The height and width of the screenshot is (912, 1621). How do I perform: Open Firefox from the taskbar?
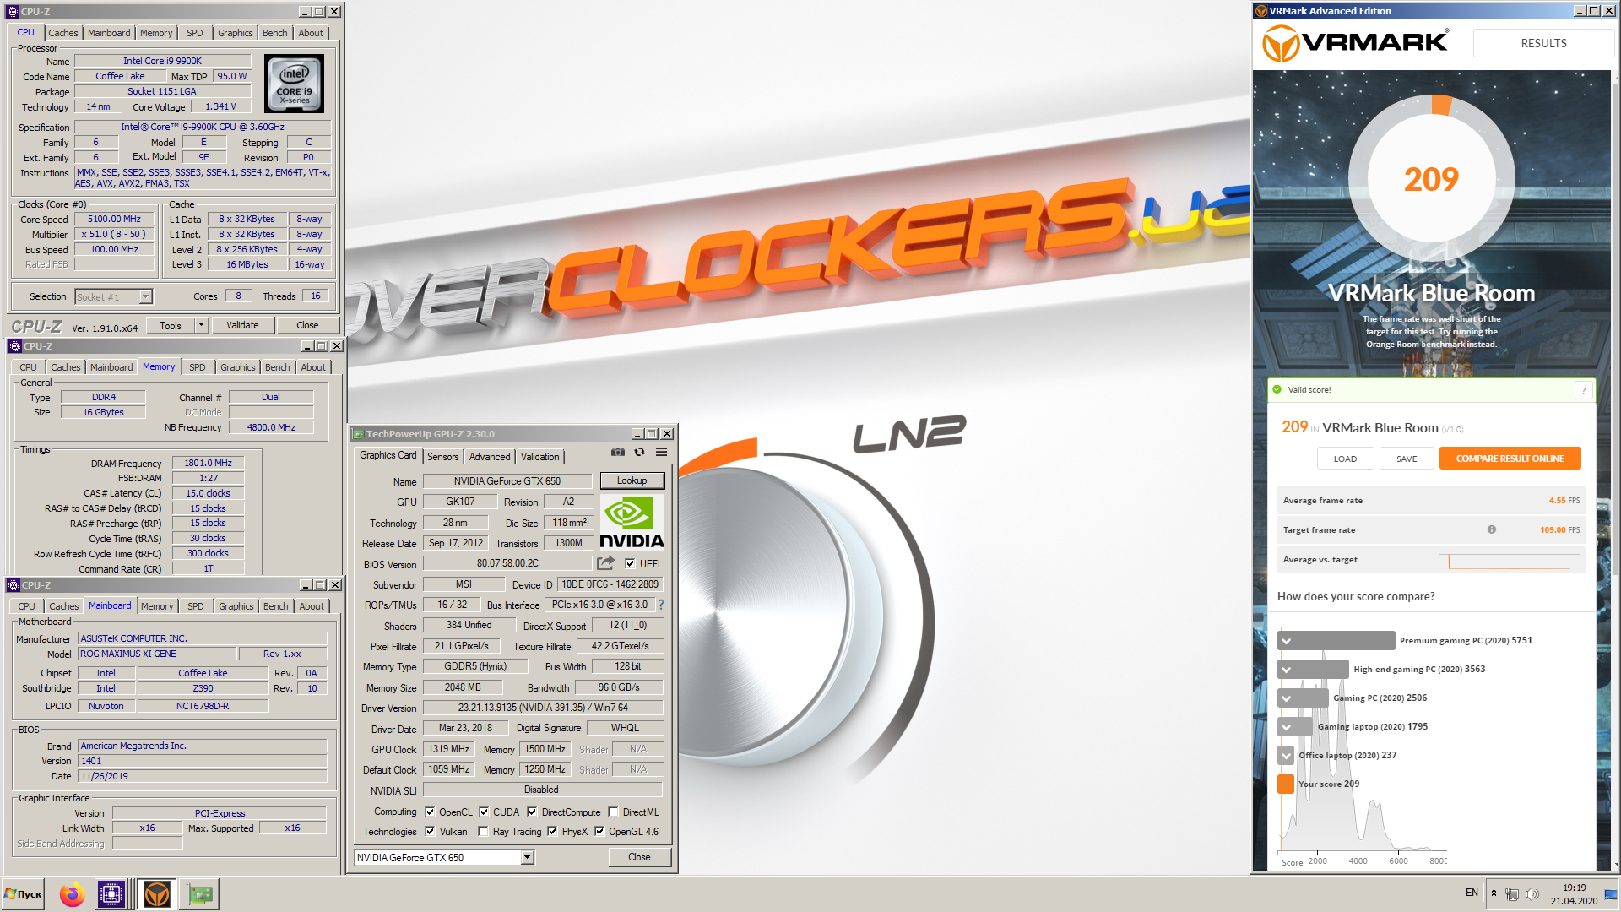(73, 894)
